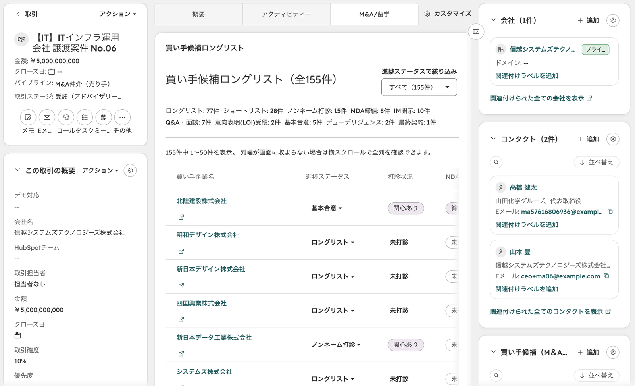Viewport: 635px width, 386px height.
Task: Click the meeting calendar icon
Action: [x=104, y=117]
